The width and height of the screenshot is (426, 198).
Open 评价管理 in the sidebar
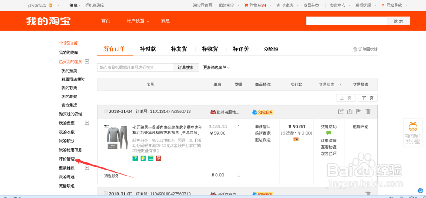pyautogui.click(x=66, y=159)
